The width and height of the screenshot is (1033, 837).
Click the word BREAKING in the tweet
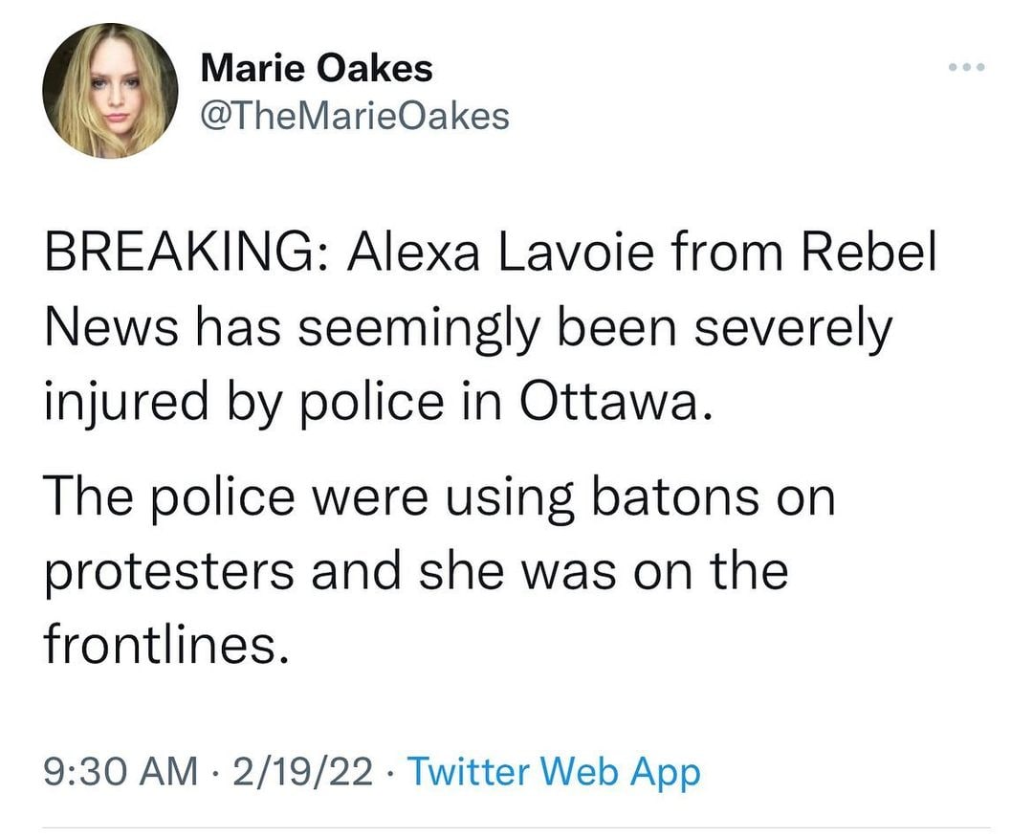(179, 253)
